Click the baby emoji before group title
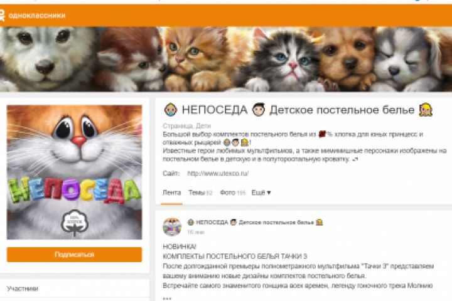Image resolution: width=452 pixels, height=301 pixels. pos(171,110)
